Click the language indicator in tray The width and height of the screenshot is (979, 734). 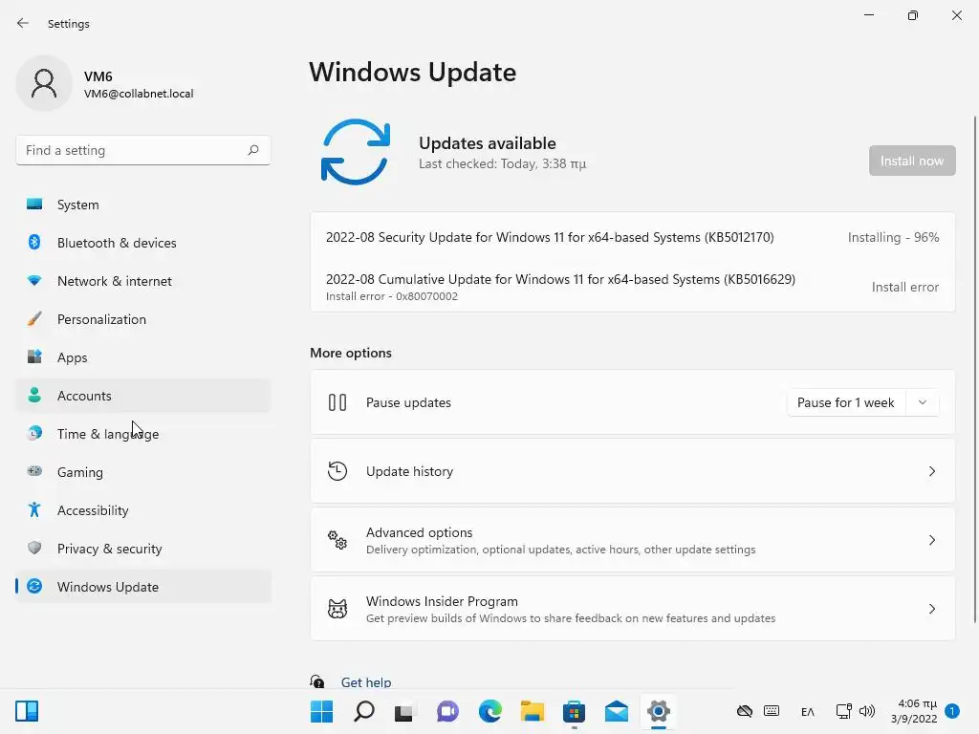click(807, 711)
